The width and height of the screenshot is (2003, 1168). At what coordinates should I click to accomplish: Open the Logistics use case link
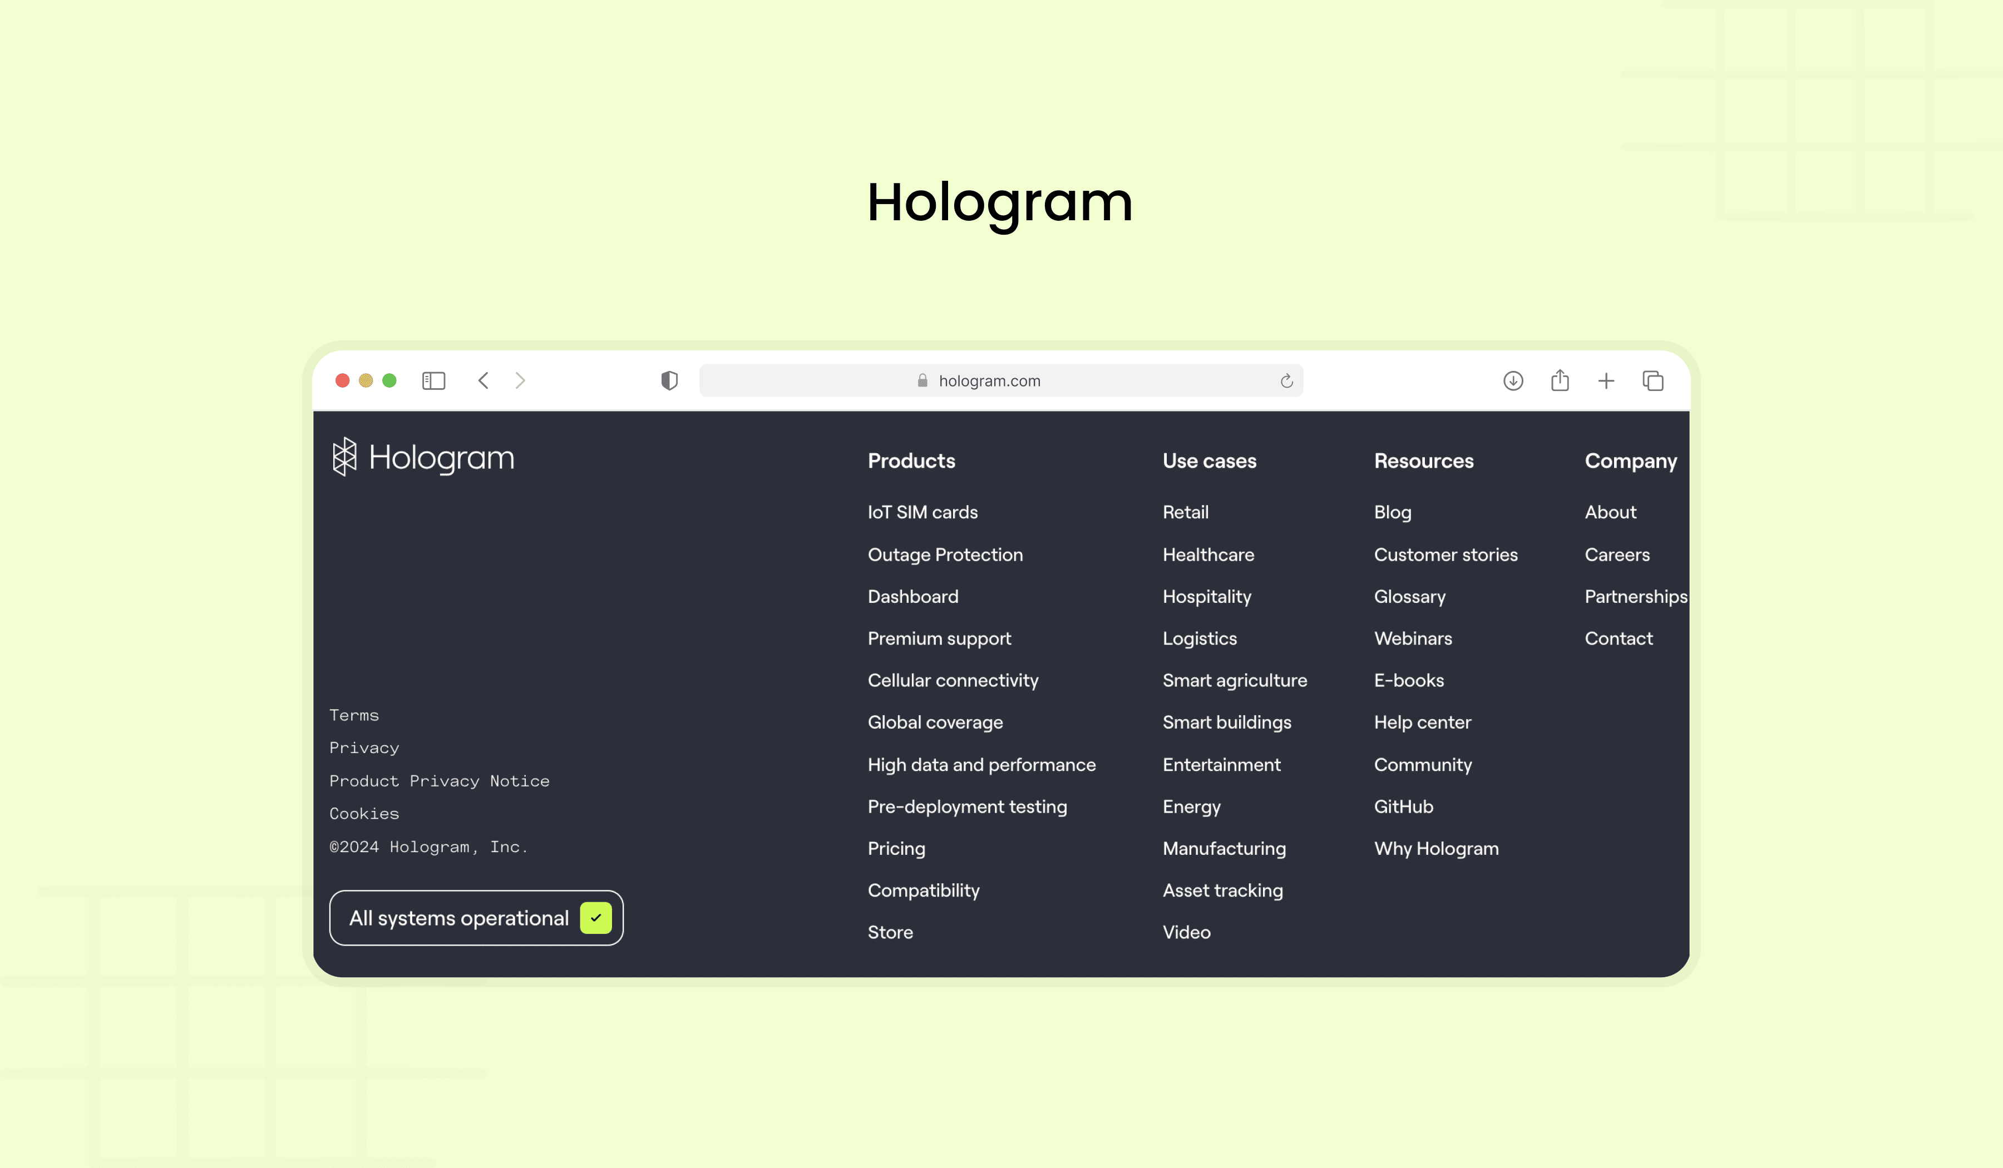[x=1200, y=639]
